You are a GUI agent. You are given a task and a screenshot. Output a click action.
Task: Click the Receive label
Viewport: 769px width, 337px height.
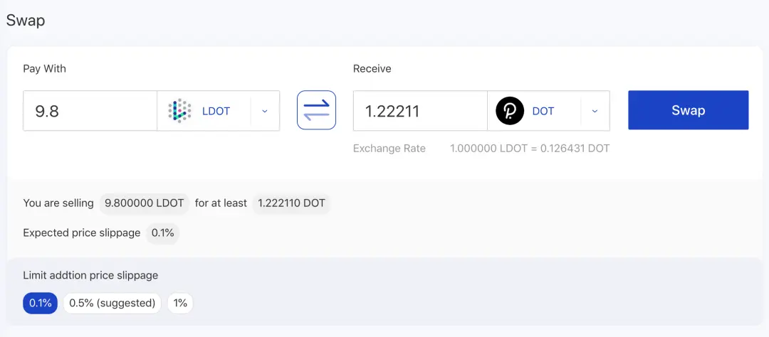pyautogui.click(x=372, y=69)
